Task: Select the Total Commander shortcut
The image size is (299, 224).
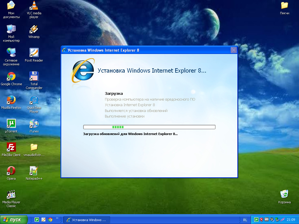Action: [34, 80]
